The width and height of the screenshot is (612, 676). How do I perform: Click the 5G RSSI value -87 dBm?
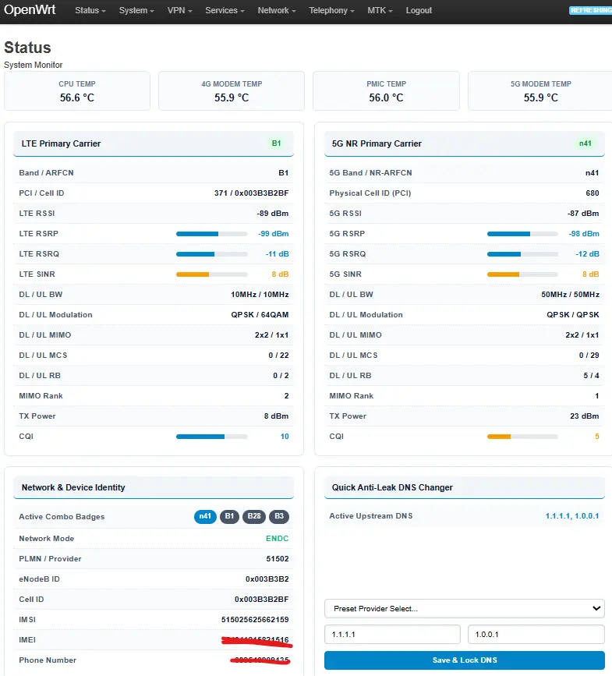583,214
